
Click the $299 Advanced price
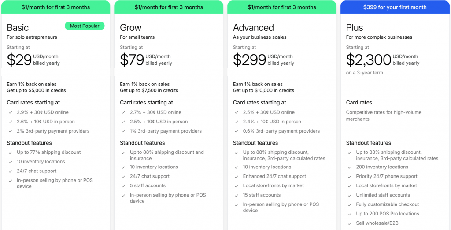pos(249,59)
